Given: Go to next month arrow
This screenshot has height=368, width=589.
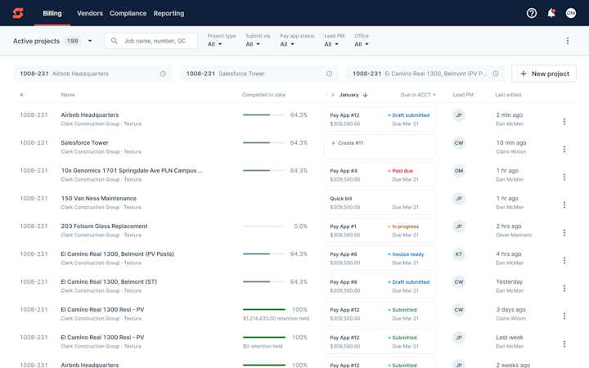Looking at the screenshot, I should 333,95.
